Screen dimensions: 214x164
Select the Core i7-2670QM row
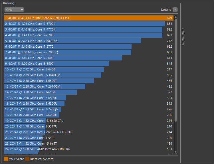[x=89, y=86]
